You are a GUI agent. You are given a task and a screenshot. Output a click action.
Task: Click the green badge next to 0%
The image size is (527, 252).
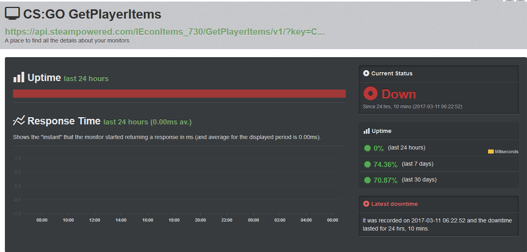[x=367, y=148]
